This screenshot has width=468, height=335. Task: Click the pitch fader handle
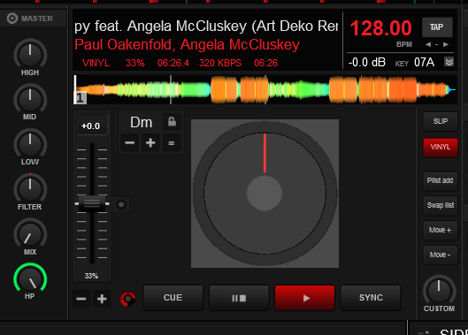tap(92, 204)
